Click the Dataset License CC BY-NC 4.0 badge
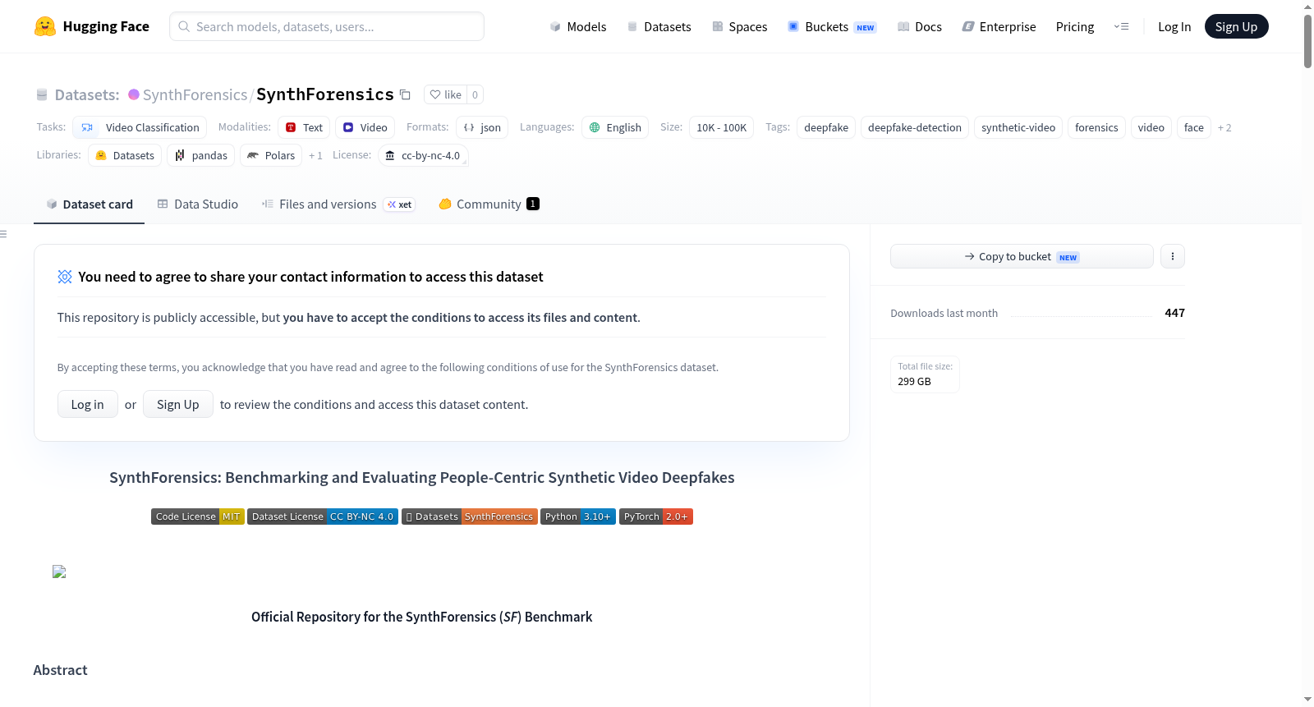This screenshot has height=707, width=1314. [323, 516]
